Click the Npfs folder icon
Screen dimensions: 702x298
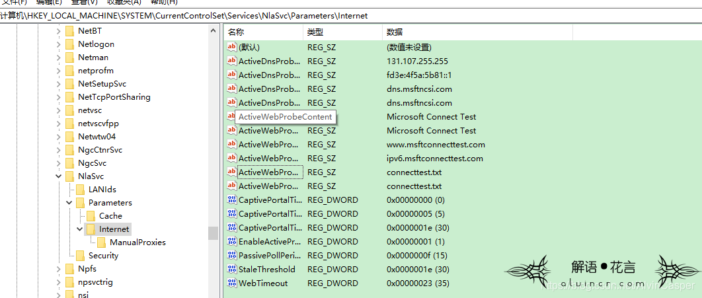pos(69,268)
